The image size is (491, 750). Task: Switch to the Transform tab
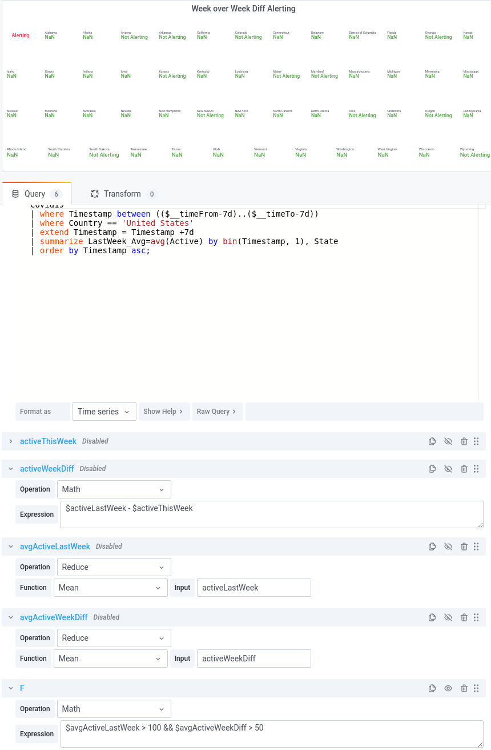pyautogui.click(x=122, y=193)
